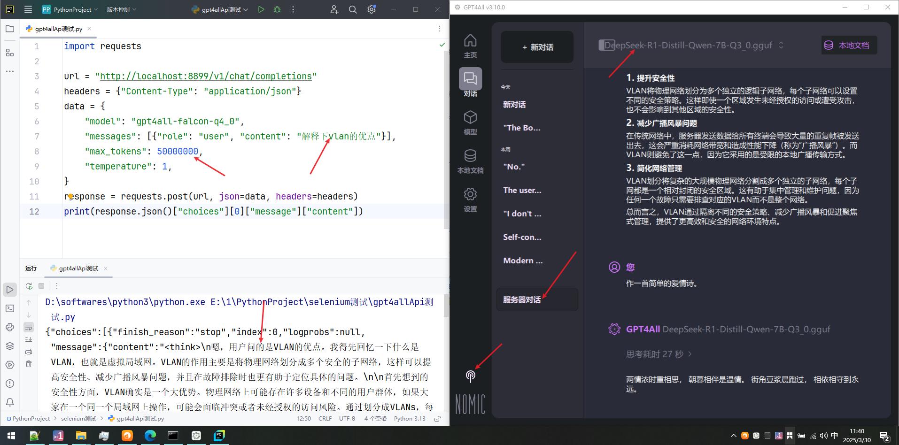This screenshot has height=445, width=899.
Task: Open 本地文档 in GPT4All's left sidebar
Action: coord(470,161)
